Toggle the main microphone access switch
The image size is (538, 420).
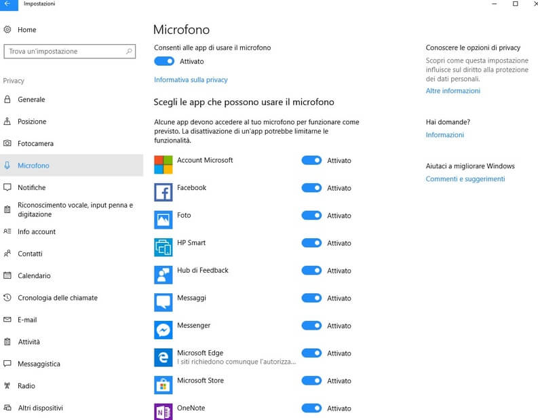164,61
